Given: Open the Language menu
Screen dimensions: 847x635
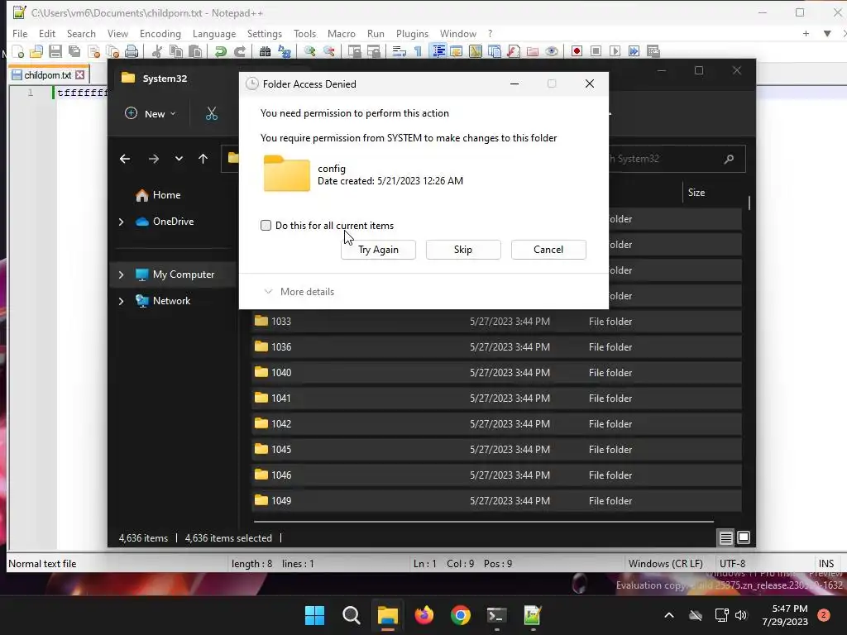Looking at the screenshot, I should (x=214, y=33).
